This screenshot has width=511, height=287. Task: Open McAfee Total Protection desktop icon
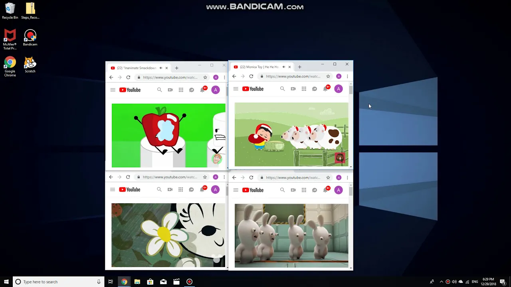click(10, 40)
